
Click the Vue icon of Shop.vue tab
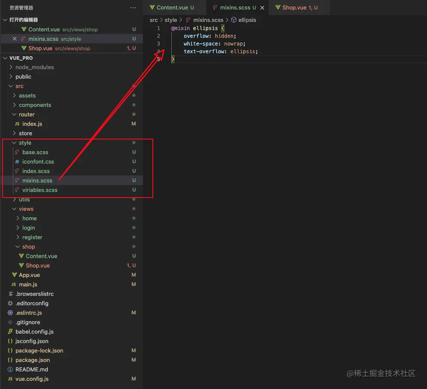278,8
